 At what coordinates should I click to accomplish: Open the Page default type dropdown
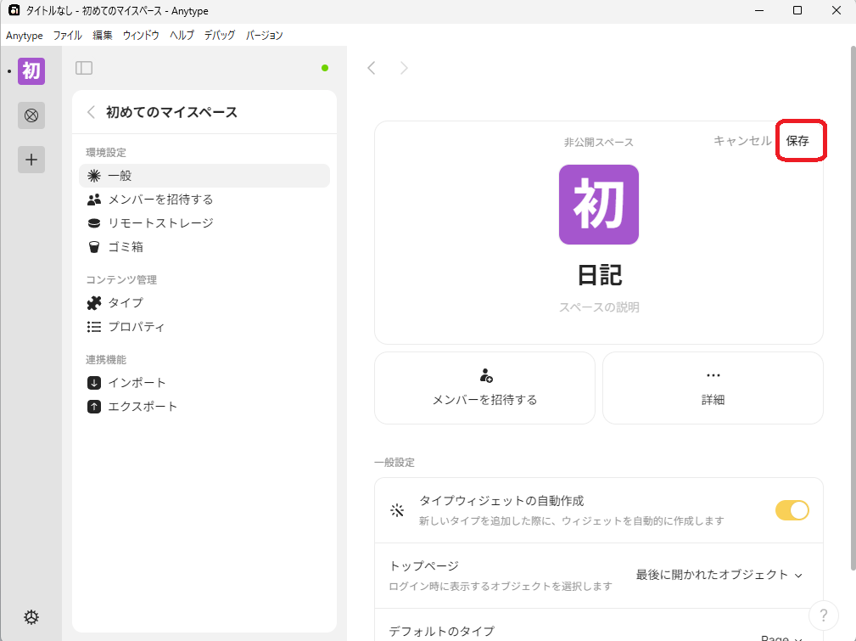click(781, 638)
